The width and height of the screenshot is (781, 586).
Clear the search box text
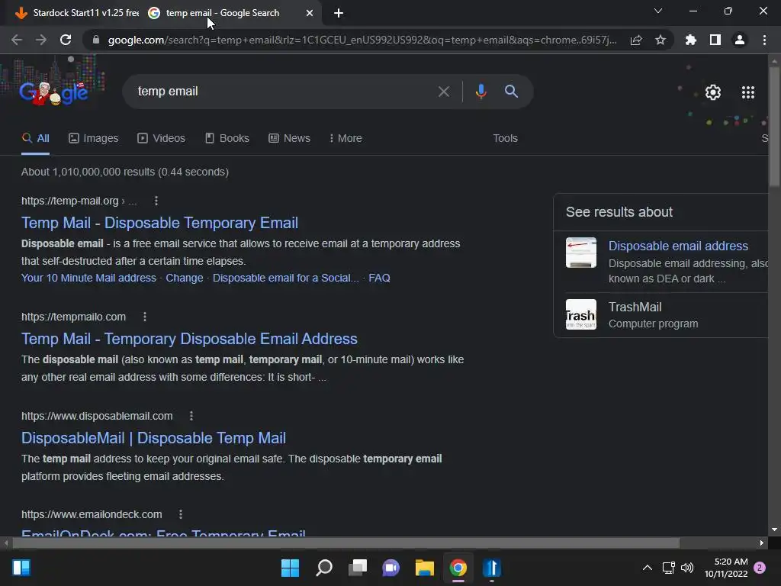tap(444, 92)
